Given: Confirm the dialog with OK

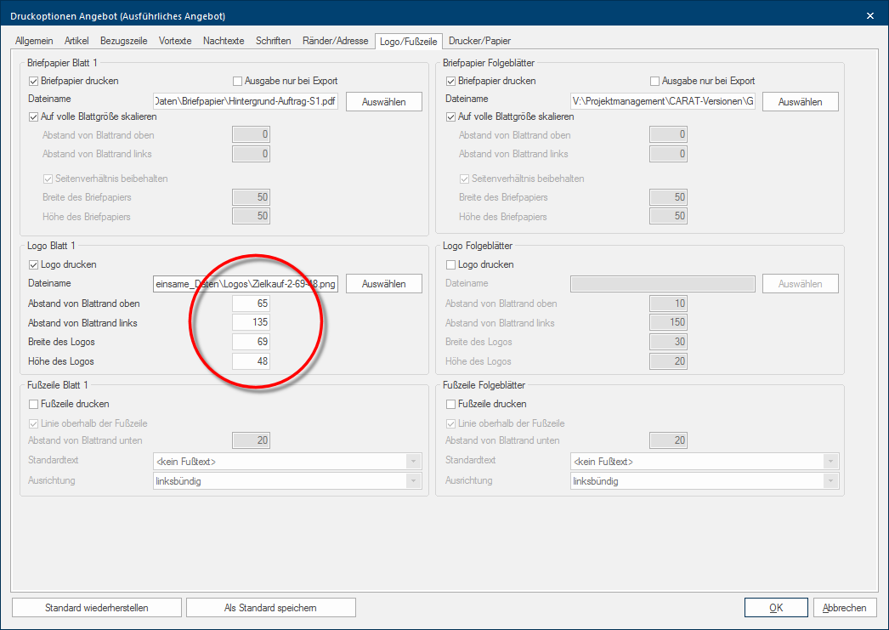Looking at the screenshot, I should [775, 608].
